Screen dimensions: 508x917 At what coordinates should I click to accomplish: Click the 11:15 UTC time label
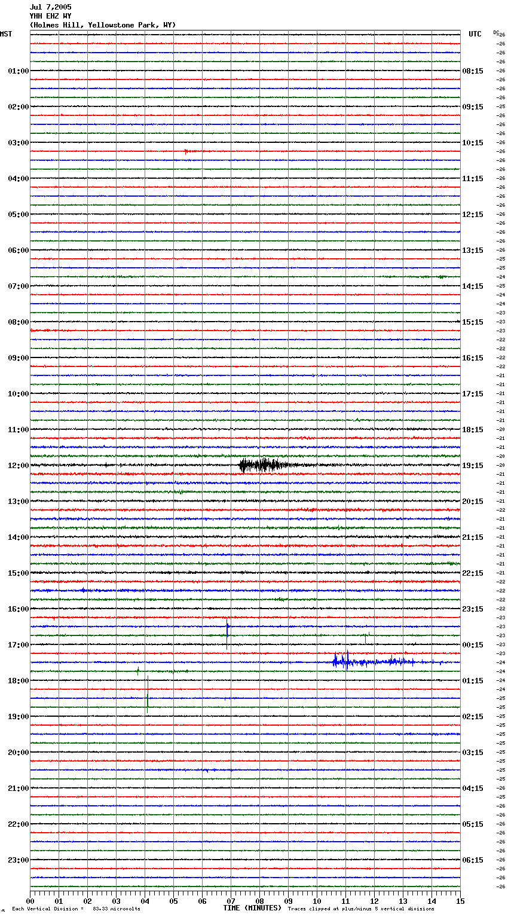pos(473,179)
